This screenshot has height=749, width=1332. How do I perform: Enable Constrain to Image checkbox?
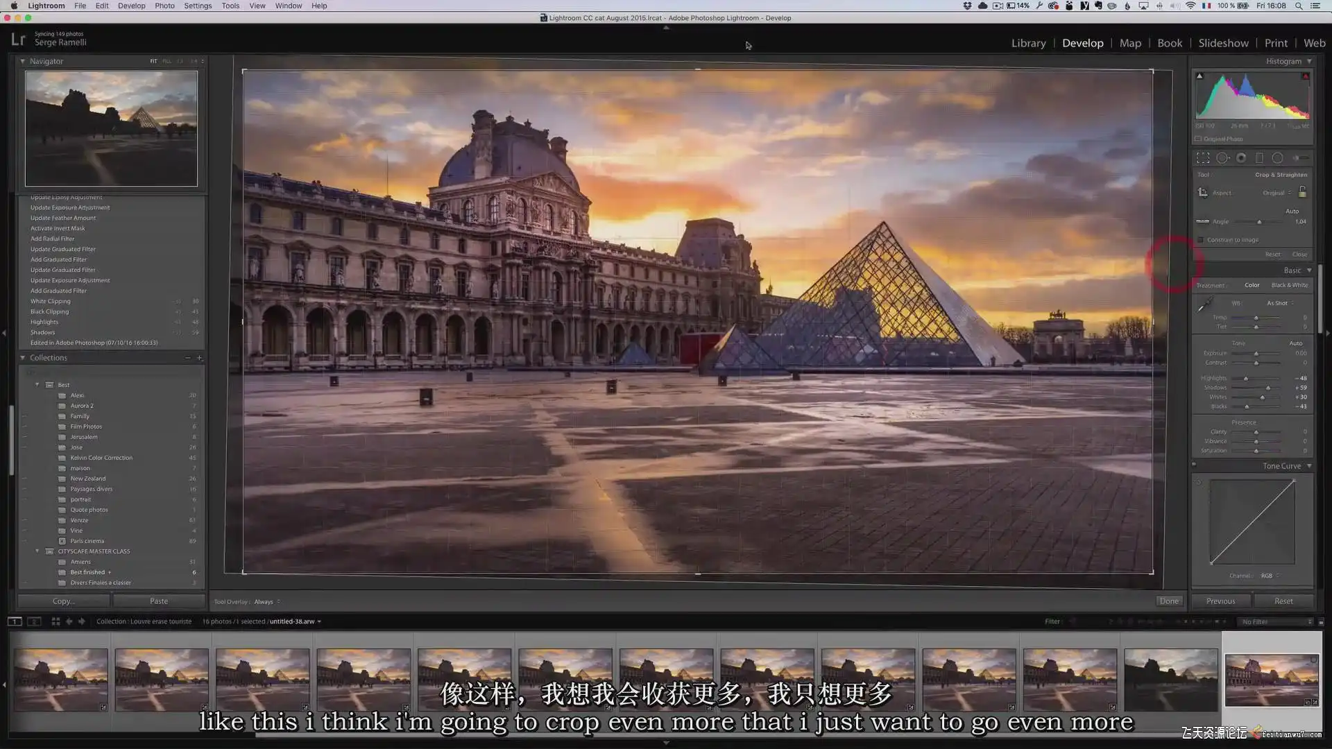point(1201,240)
